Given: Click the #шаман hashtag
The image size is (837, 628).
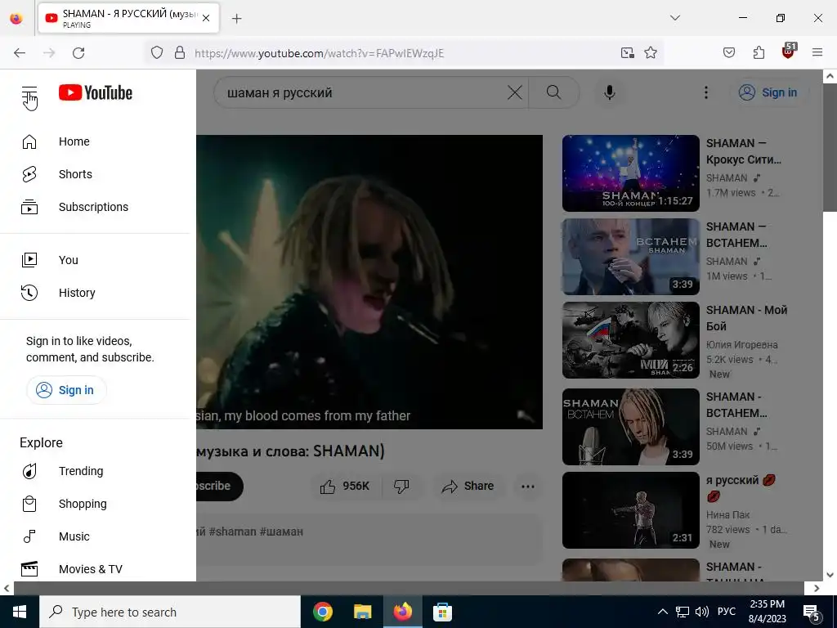Looking at the screenshot, I should coord(281,532).
